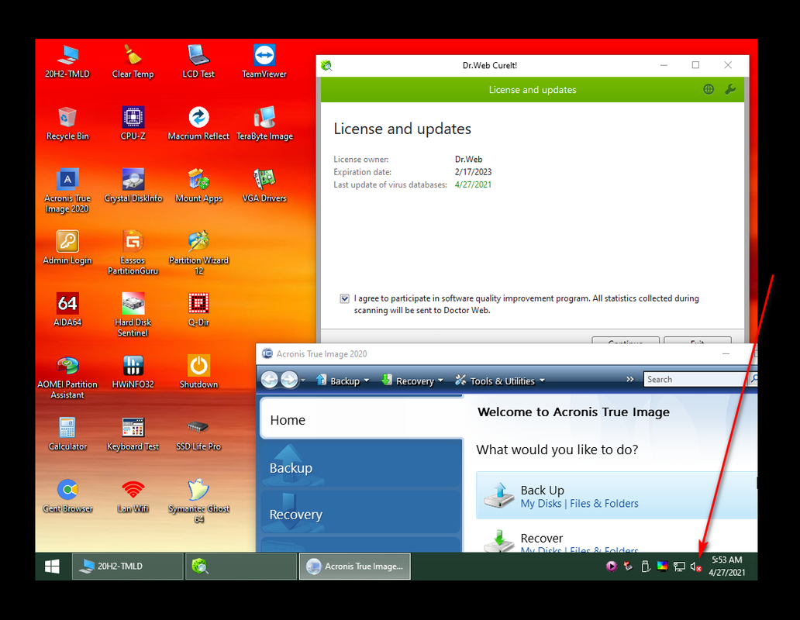Expand the Acronis toolbar overflow chevron
Screen dimensions: 800x620
click(x=629, y=379)
